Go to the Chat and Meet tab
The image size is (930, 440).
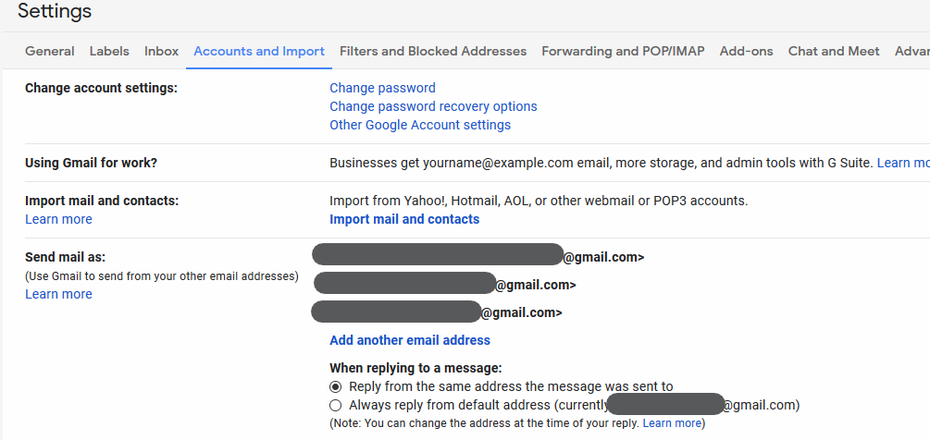tap(834, 51)
